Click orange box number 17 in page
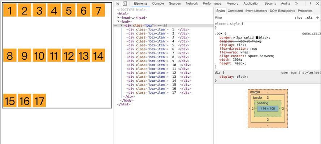The image size is (321, 144). [x=39, y=100]
